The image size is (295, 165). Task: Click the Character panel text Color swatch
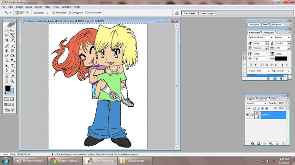tap(281, 59)
